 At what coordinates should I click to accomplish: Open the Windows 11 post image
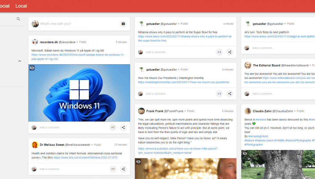tap(79, 93)
